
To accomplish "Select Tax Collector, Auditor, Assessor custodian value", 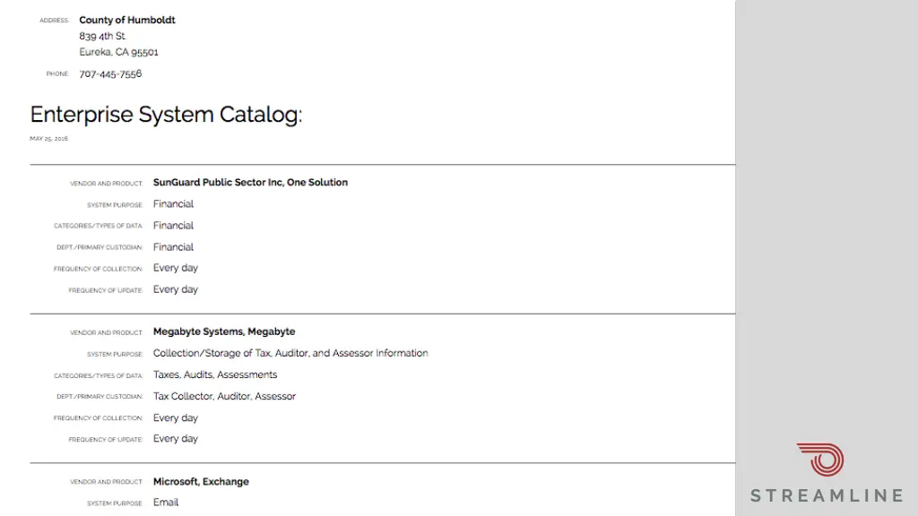I will [224, 396].
